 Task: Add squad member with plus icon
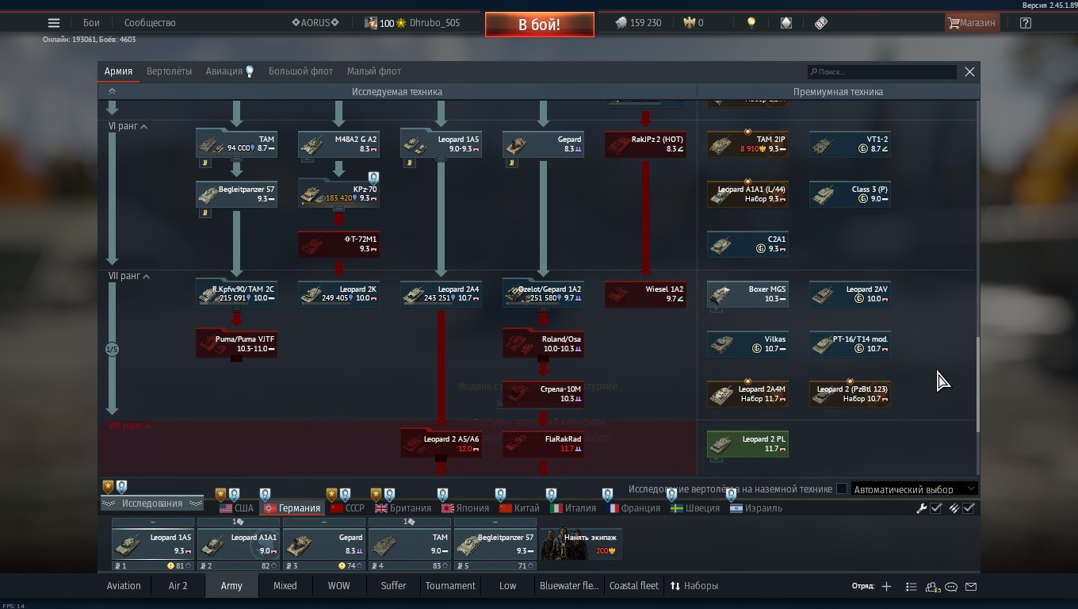[886, 586]
